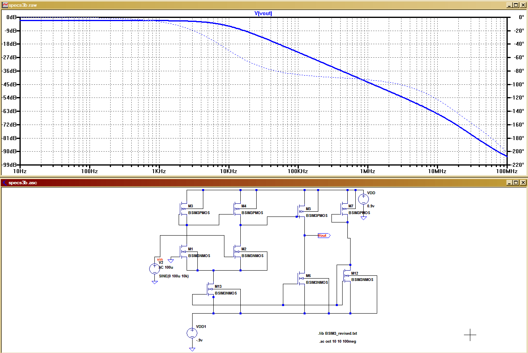Click the Vout output net label
The width and height of the screenshot is (528, 353).
(323, 236)
